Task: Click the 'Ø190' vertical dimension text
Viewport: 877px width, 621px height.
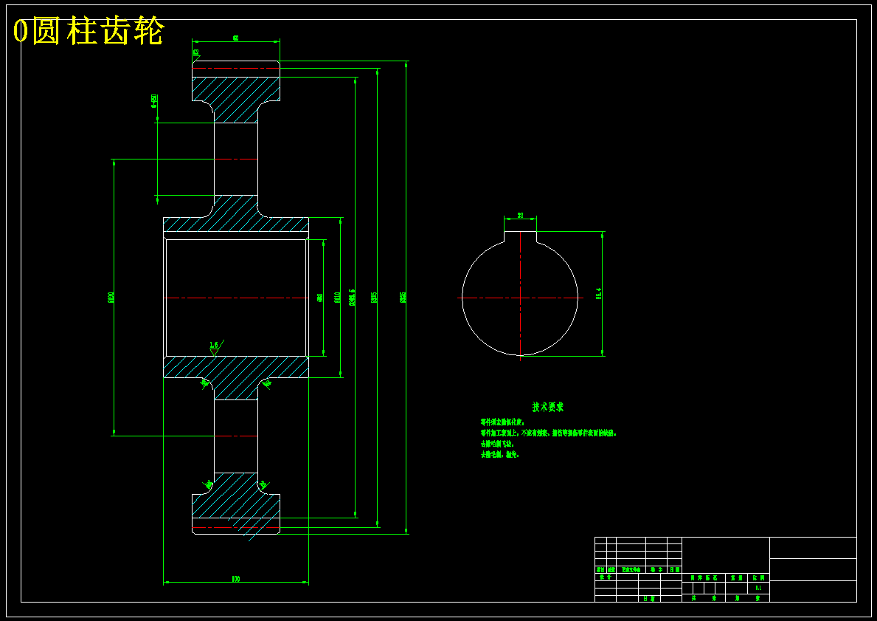Action: (x=111, y=298)
